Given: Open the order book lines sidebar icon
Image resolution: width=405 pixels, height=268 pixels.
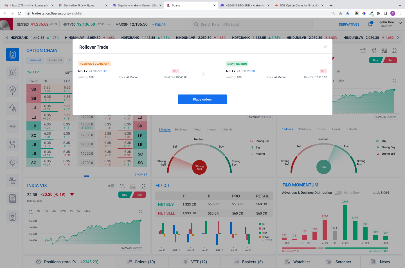Looking at the screenshot, I should (13, 127).
